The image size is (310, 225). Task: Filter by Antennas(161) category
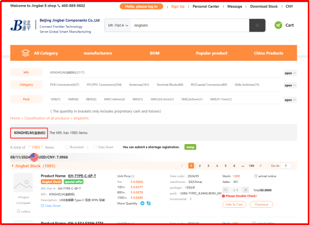coord(139,85)
